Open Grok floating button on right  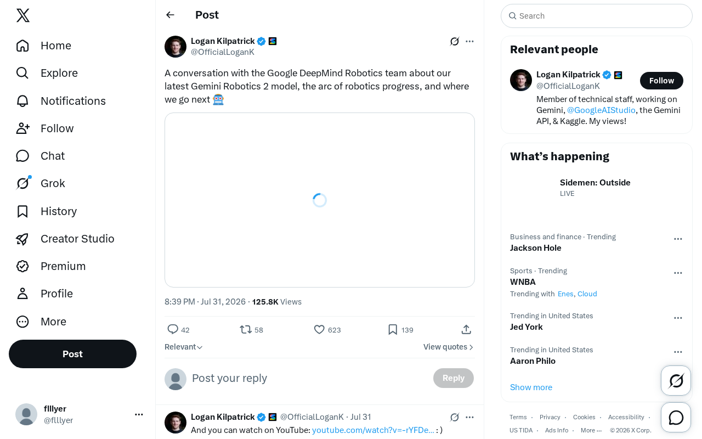[676, 380]
